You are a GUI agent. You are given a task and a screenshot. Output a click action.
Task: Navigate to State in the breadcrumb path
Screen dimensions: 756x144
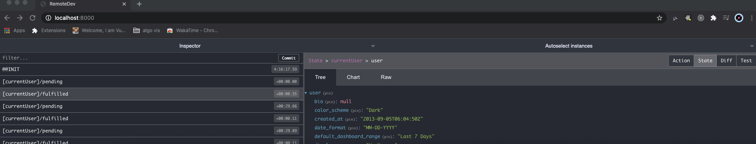315,61
